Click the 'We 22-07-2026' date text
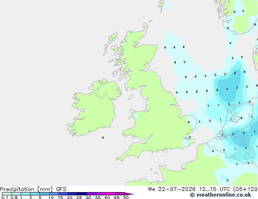The image size is (258, 199). [x=172, y=189]
